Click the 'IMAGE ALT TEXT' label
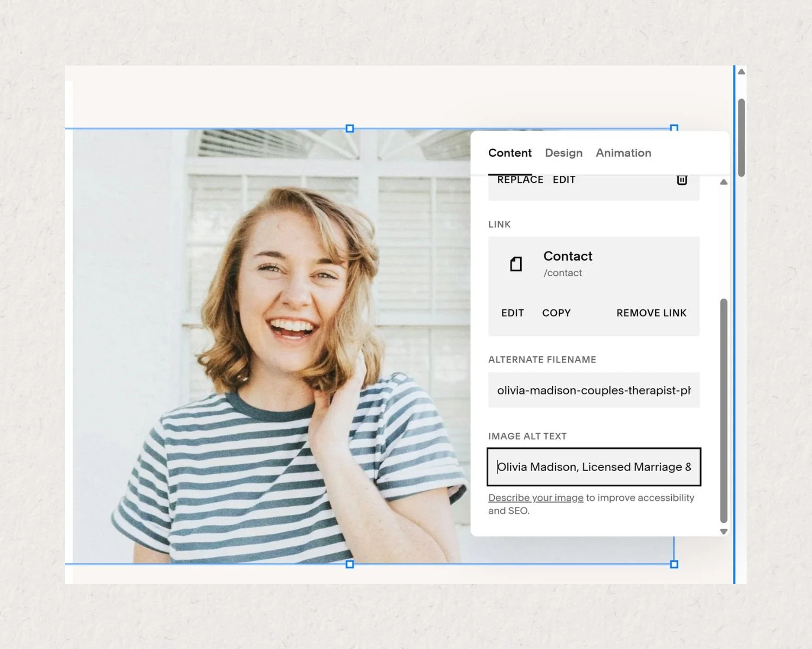812x649 pixels. [527, 436]
